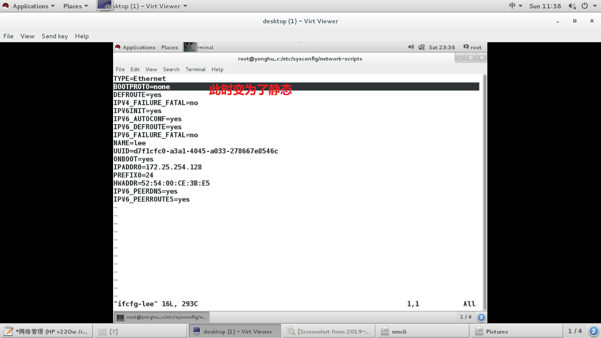Click the ONBOOT=yes line
The image size is (601, 338).
tap(133, 159)
